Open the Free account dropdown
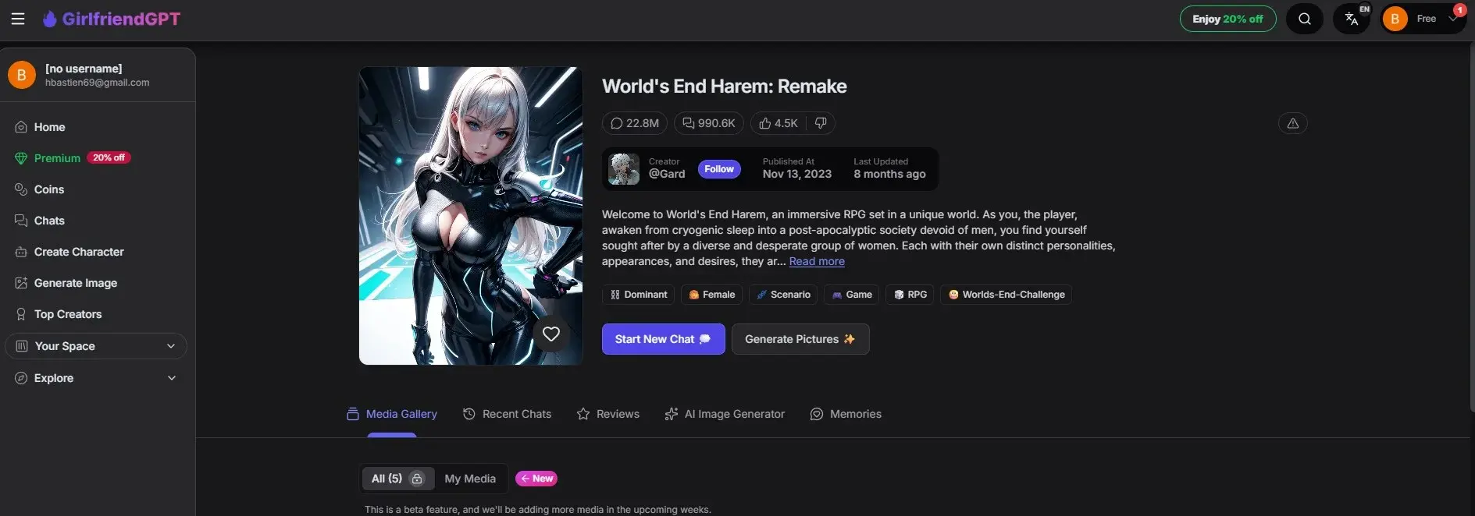The height and width of the screenshot is (516, 1475). click(x=1425, y=19)
